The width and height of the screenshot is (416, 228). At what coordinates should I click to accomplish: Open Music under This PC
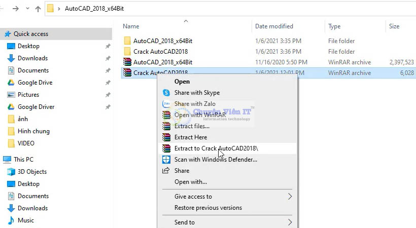point(25,220)
